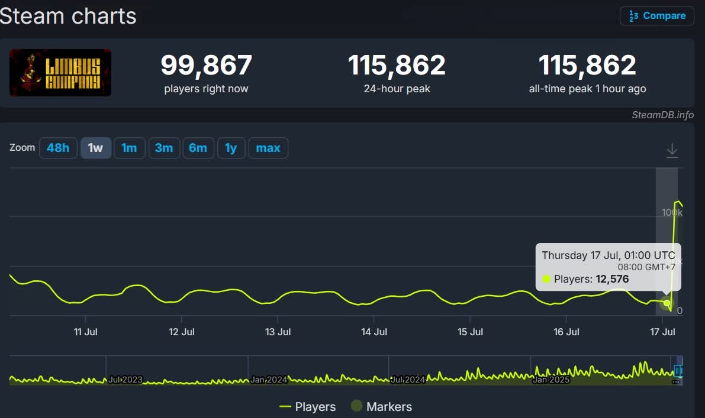Image resolution: width=705 pixels, height=418 pixels.
Task: Click the highlighted data point on 17 Jul
Action: pyautogui.click(x=667, y=303)
